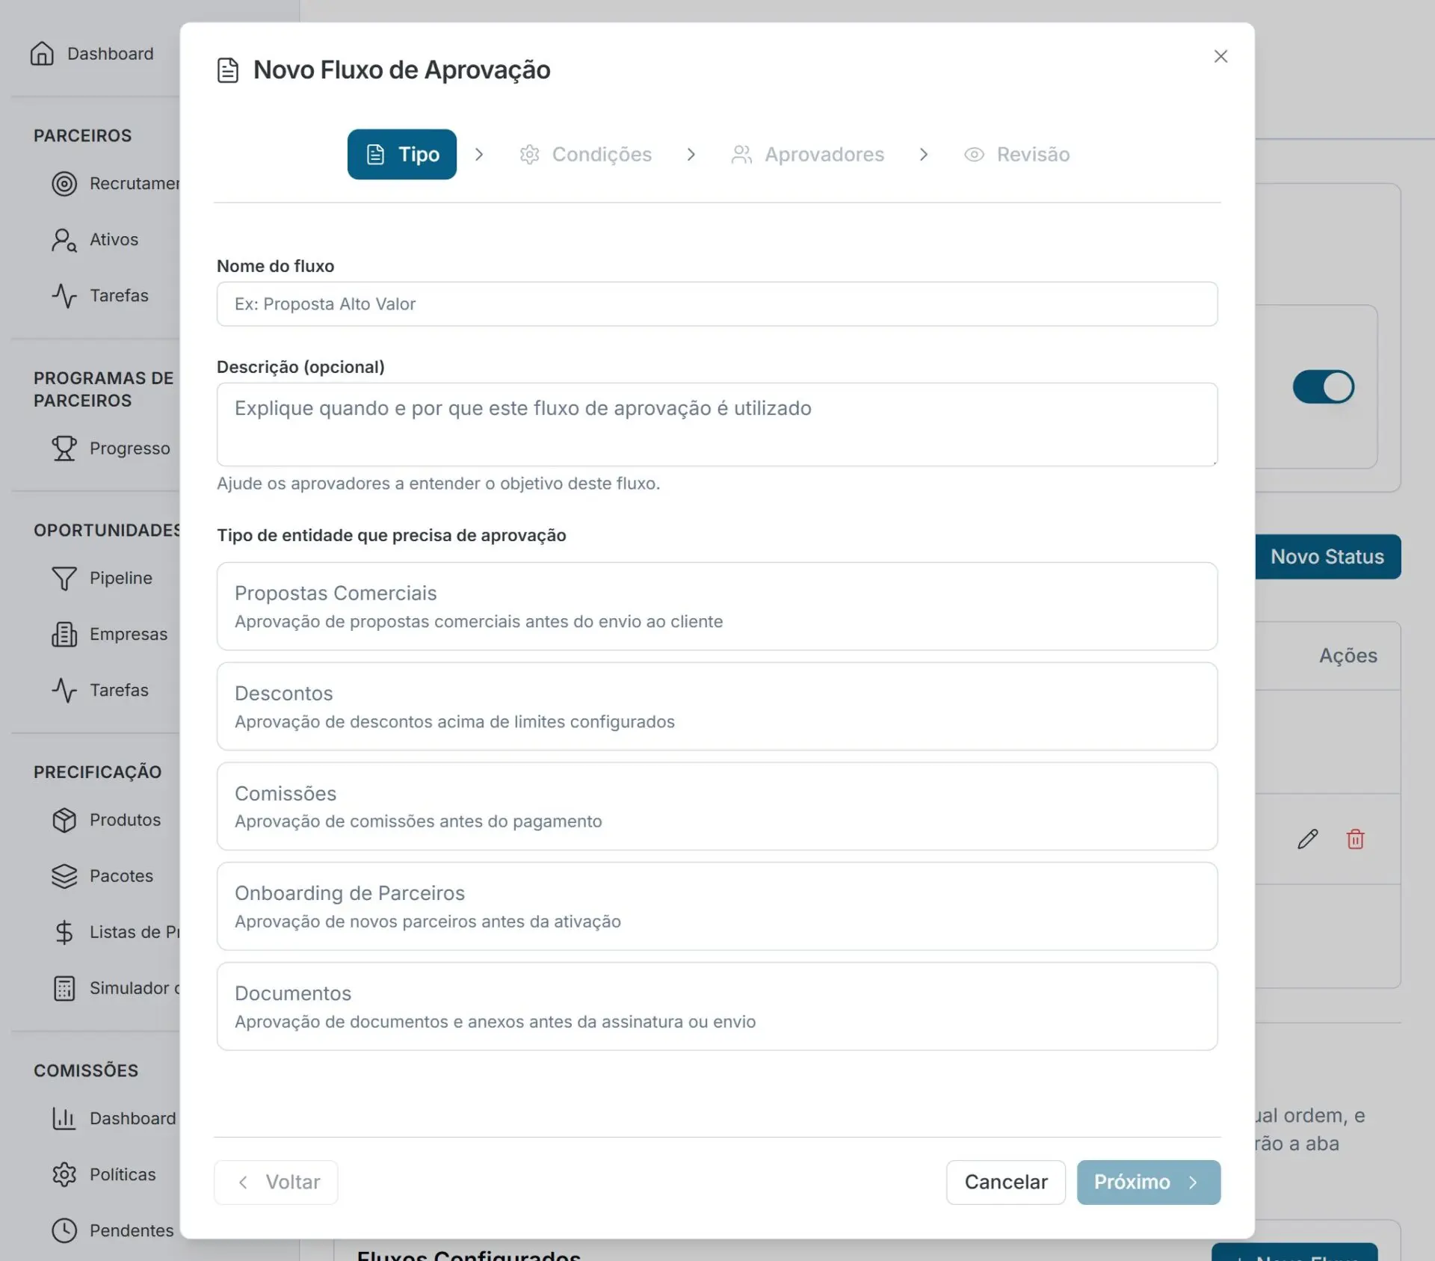Click the Produtos box icon
The height and width of the screenshot is (1261, 1435).
pyautogui.click(x=64, y=820)
